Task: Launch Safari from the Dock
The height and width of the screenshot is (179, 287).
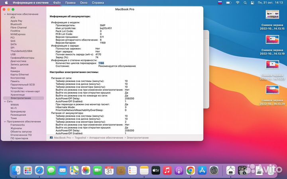Action: (39, 170)
